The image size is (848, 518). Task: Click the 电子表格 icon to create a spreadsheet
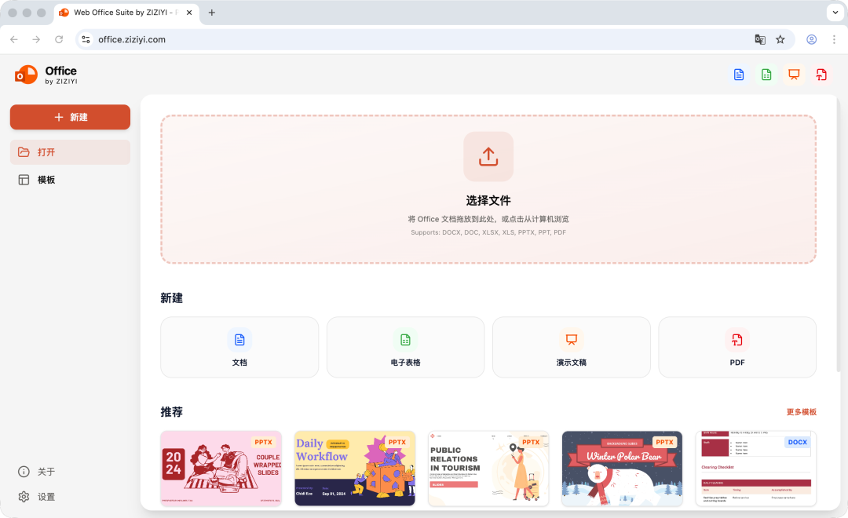(x=405, y=340)
